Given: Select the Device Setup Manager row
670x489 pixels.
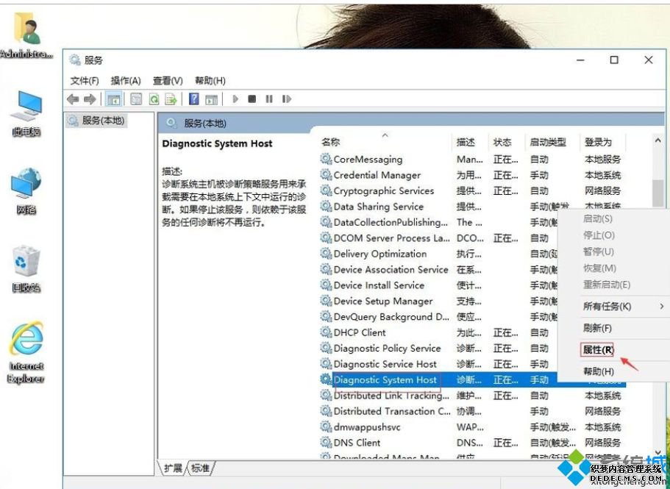Looking at the screenshot, I should [x=439, y=301].
